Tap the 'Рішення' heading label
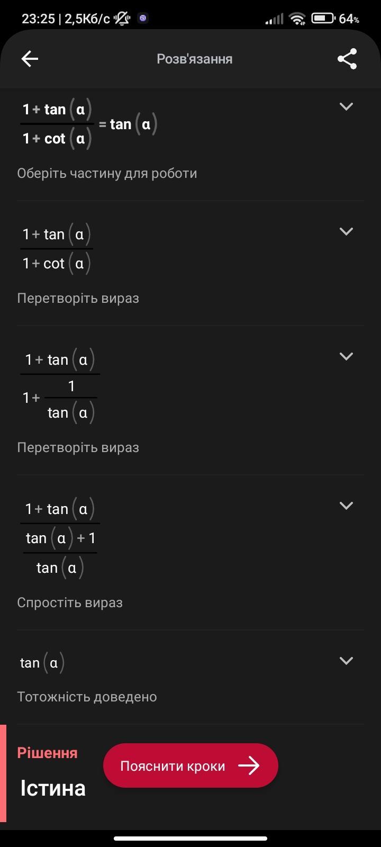 point(47,753)
